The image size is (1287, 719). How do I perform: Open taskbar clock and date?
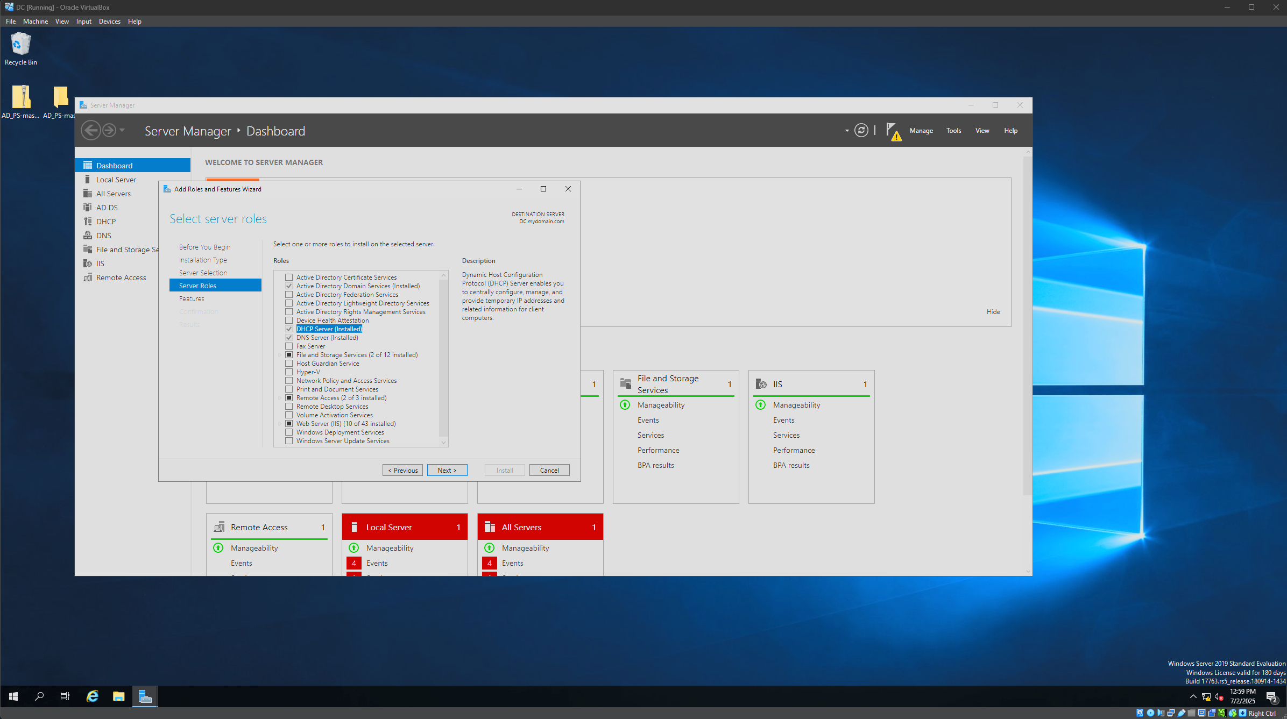(x=1242, y=696)
